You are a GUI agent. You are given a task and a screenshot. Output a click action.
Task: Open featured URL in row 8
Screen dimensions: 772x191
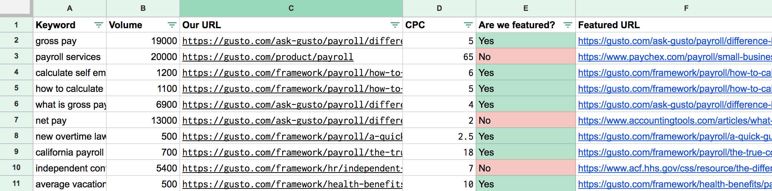[x=675, y=136]
